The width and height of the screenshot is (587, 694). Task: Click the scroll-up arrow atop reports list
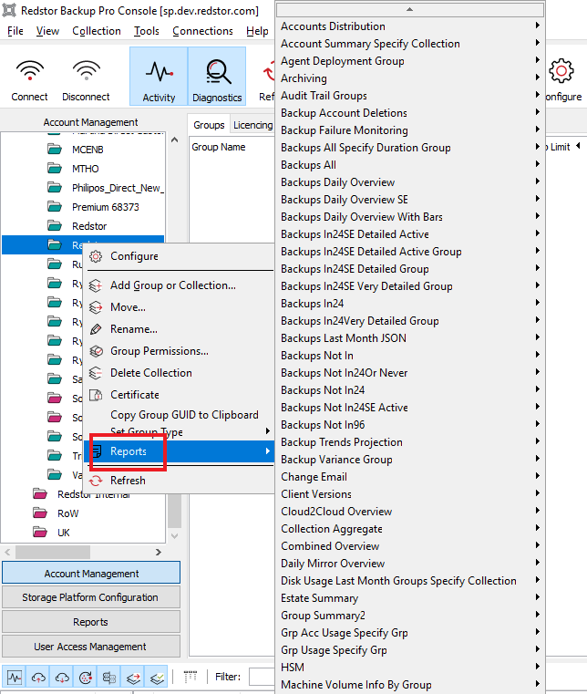pos(409,9)
